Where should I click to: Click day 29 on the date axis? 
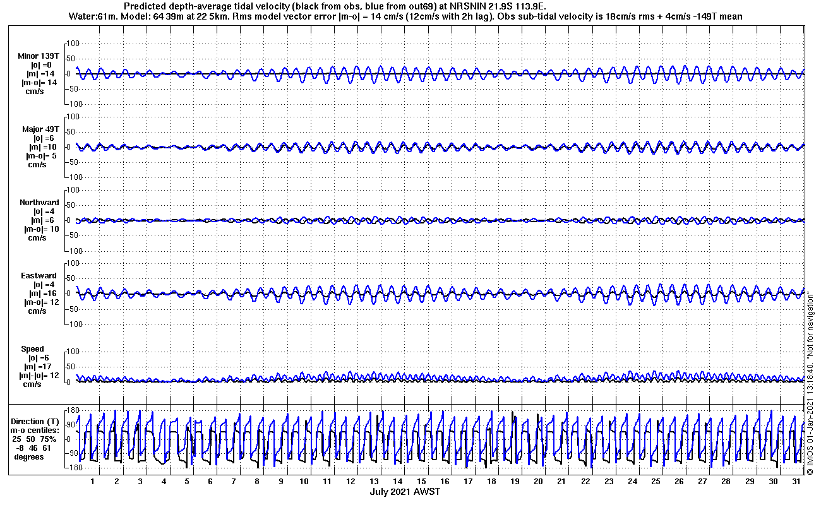pyautogui.click(x=748, y=482)
